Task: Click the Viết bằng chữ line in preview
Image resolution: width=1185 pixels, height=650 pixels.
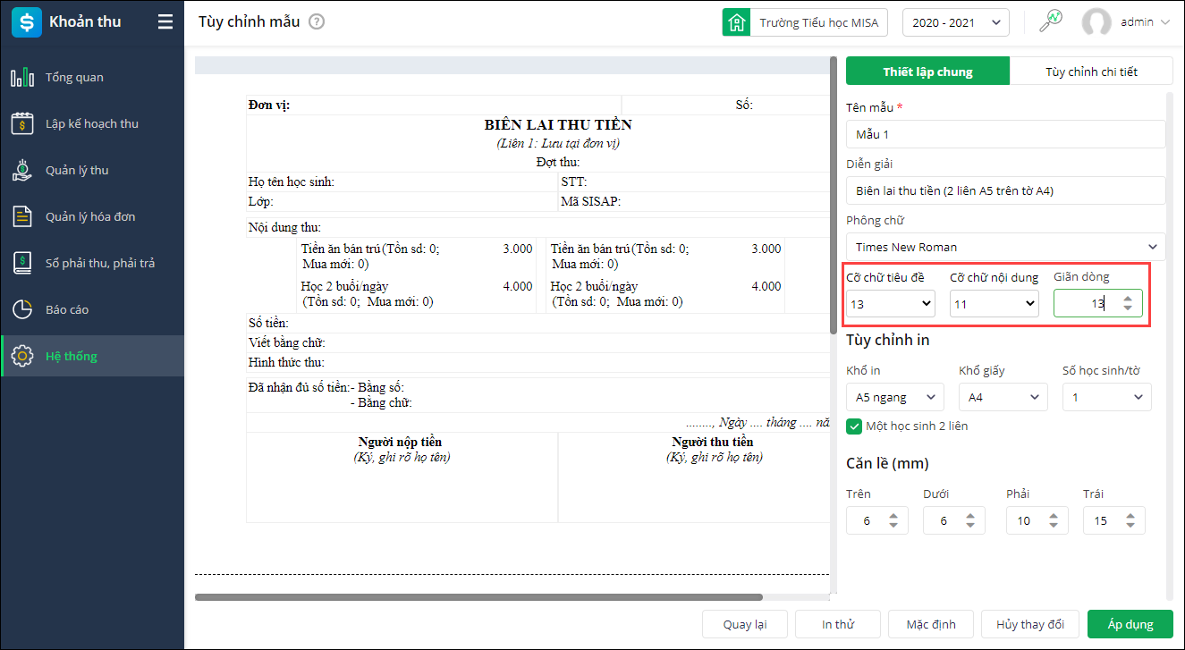Action: click(287, 342)
